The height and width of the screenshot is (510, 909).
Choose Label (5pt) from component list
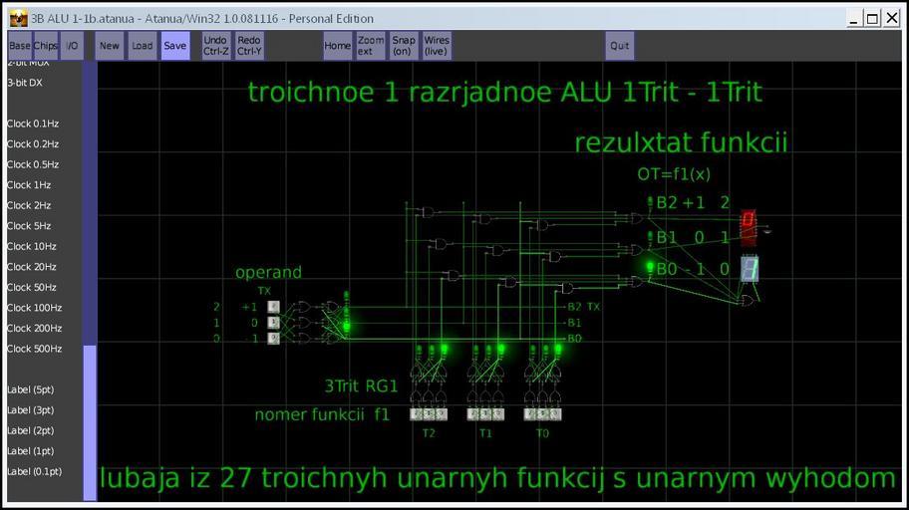[31, 389]
